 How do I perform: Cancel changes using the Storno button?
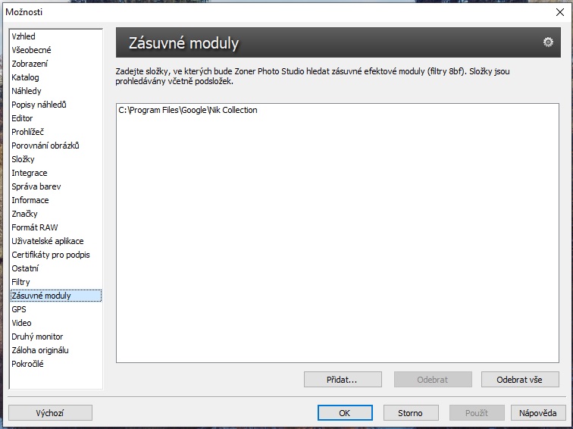tap(410, 413)
